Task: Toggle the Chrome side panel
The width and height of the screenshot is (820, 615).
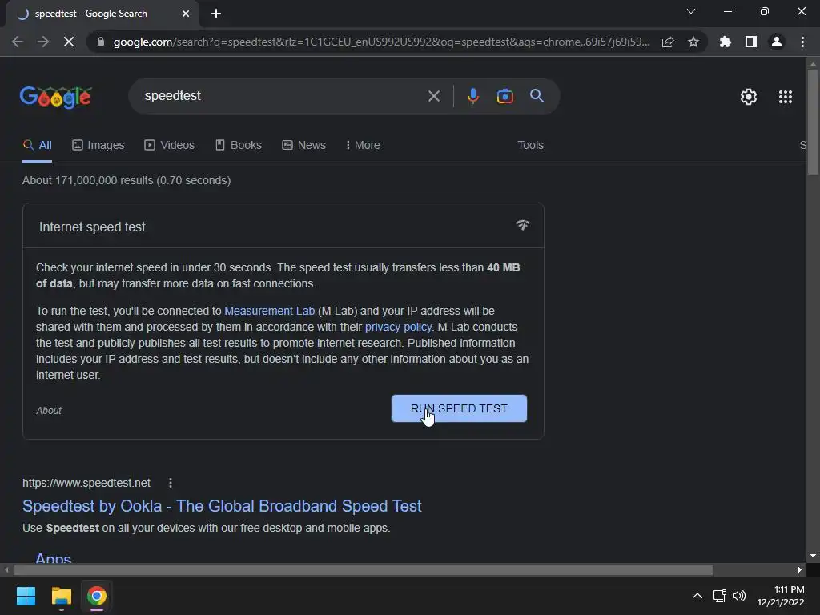Action: pyautogui.click(x=751, y=42)
